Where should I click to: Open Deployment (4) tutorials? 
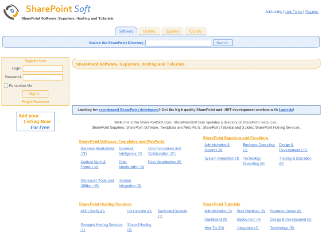pyautogui.click(x=248, y=219)
